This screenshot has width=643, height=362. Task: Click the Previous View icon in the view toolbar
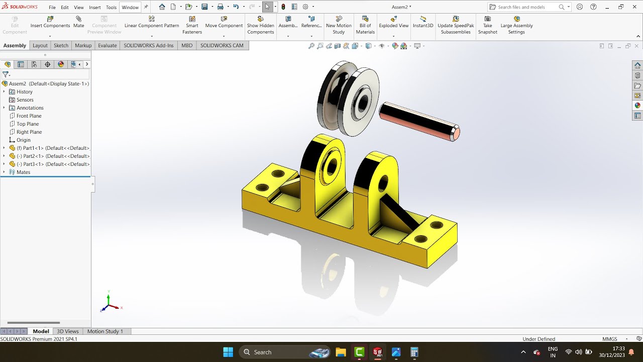pyautogui.click(x=329, y=46)
